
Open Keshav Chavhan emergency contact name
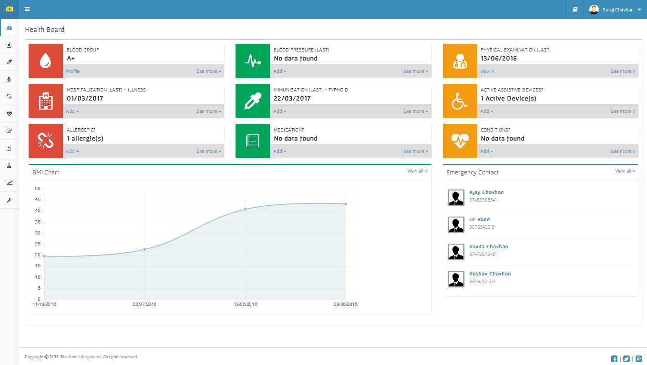[490, 274]
